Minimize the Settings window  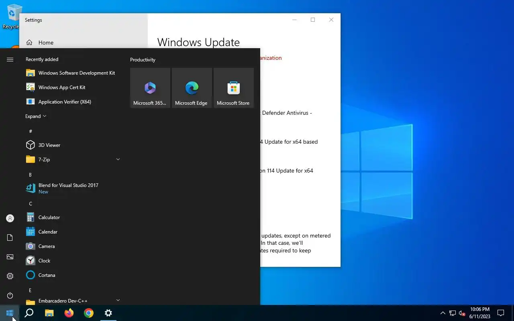294,20
